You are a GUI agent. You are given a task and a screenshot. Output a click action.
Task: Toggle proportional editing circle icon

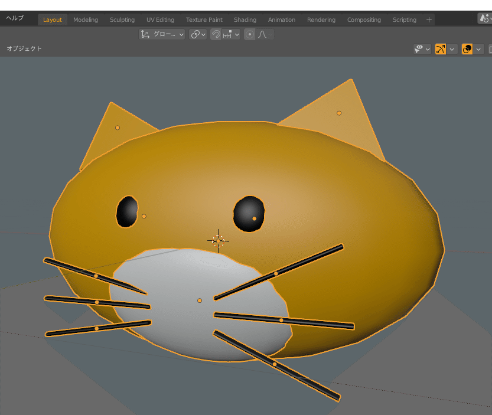(250, 34)
